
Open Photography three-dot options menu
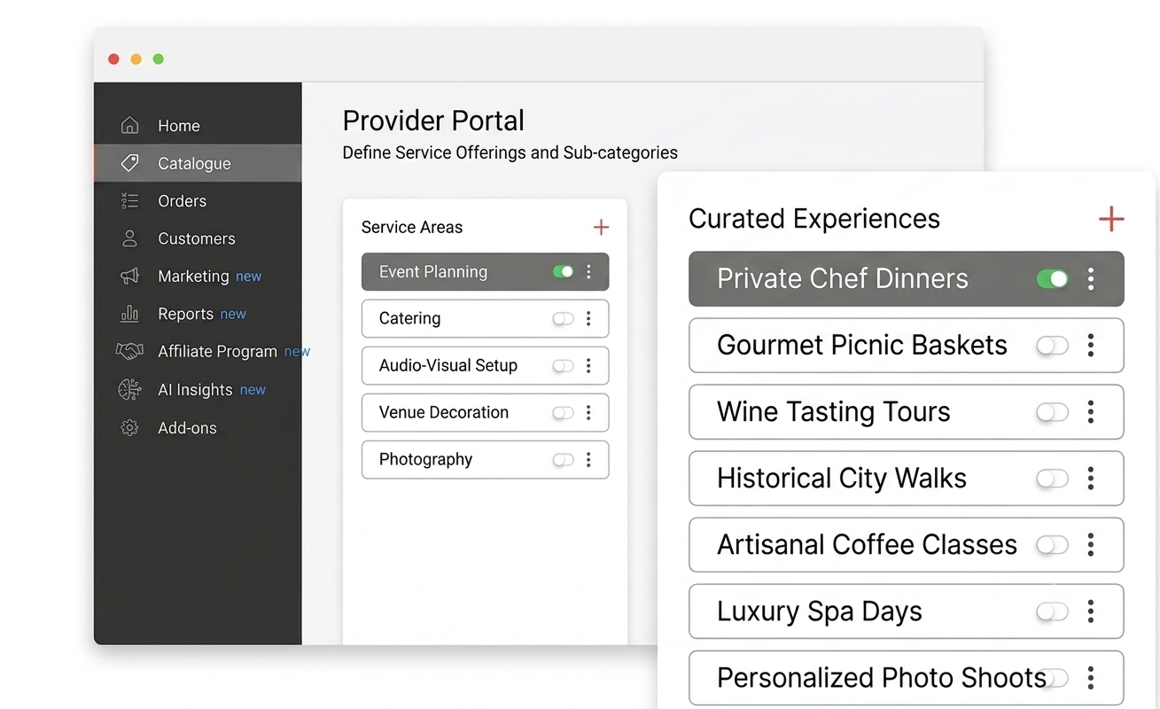[588, 460]
